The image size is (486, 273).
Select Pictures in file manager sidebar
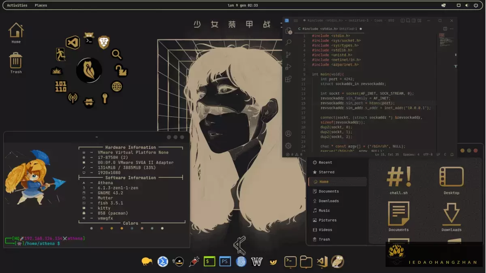coord(337,220)
